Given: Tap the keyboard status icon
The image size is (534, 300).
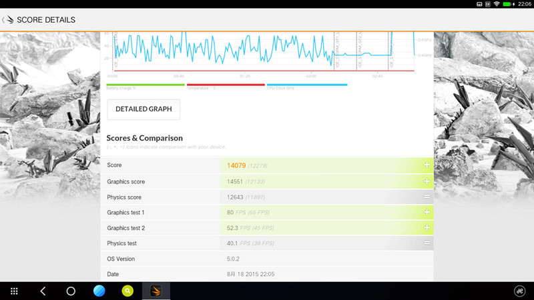Looking at the screenshot, I should coord(479,4).
